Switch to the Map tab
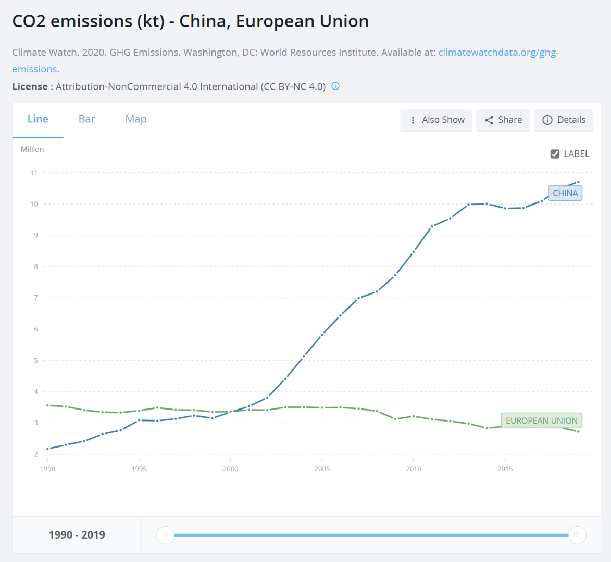This screenshot has height=562, width=611. click(135, 119)
